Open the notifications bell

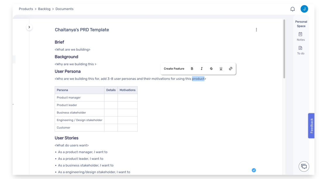pyautogui.click(x=293, y=9)
